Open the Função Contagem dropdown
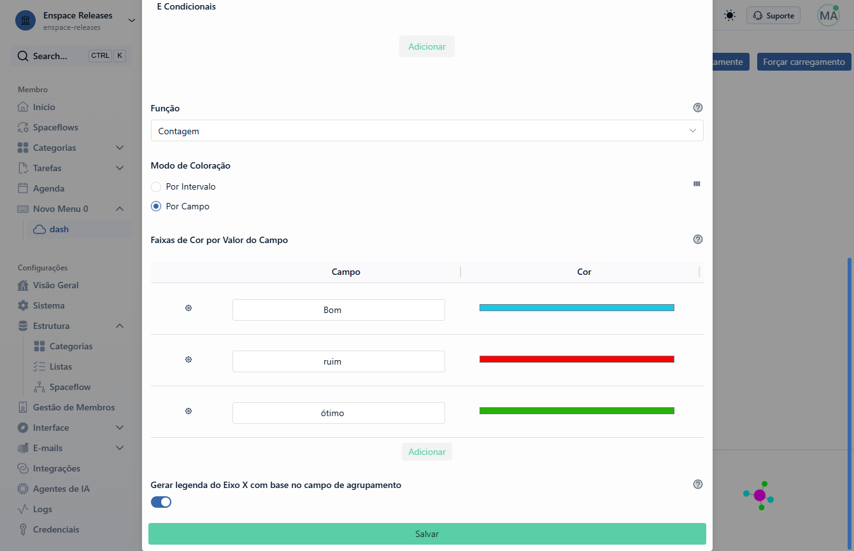The width and height of the screenshot is (854, 551). (427, 130)
